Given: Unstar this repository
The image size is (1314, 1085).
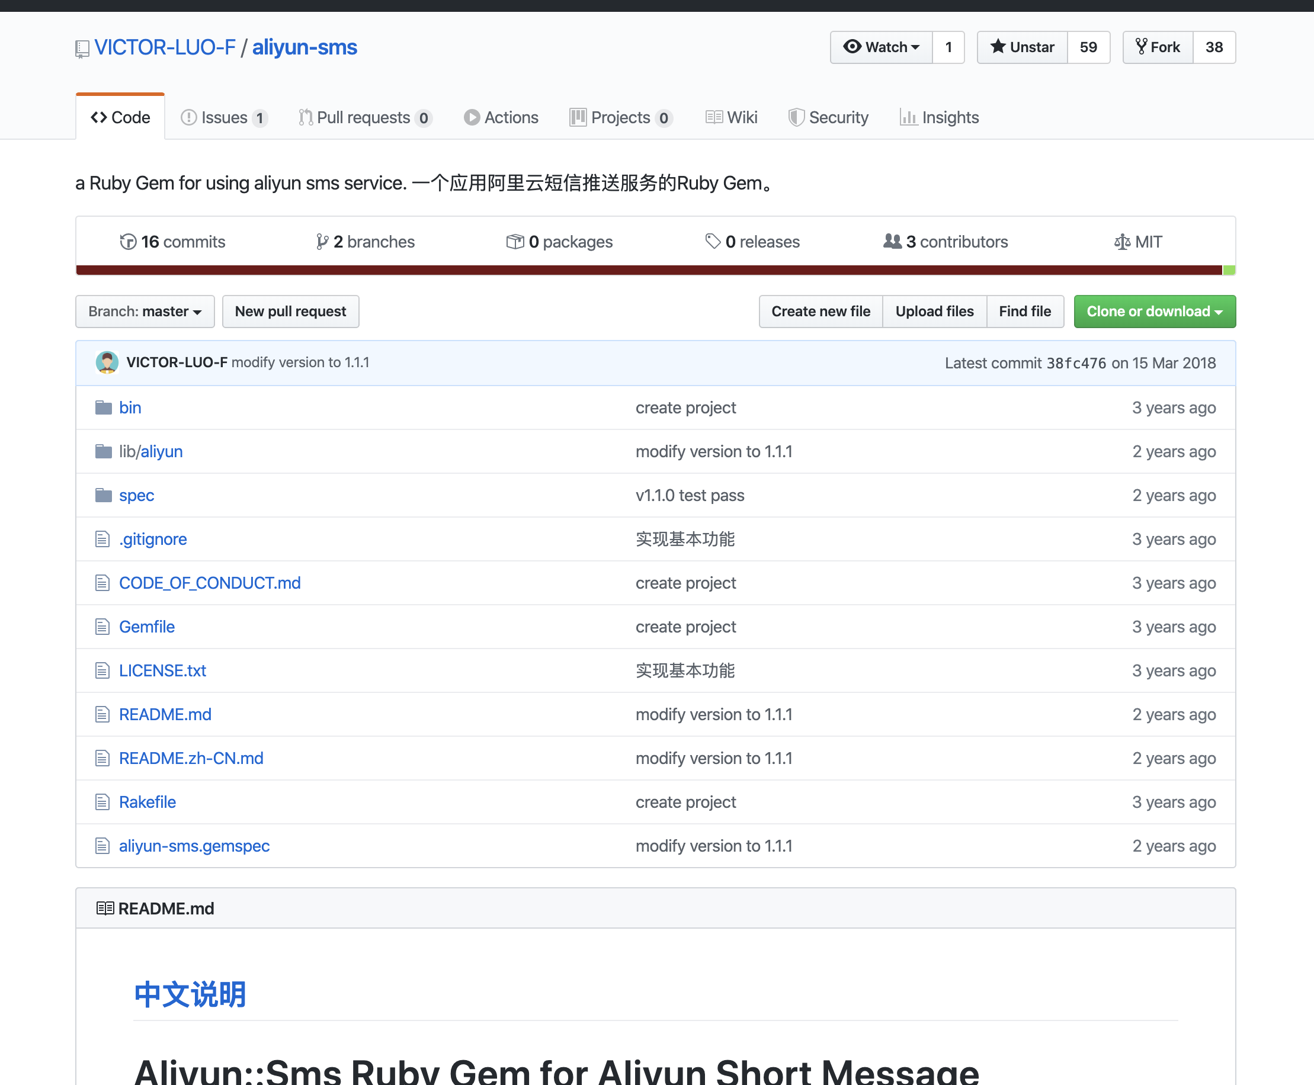Looking at the screenshot, I should point(1022,47).
